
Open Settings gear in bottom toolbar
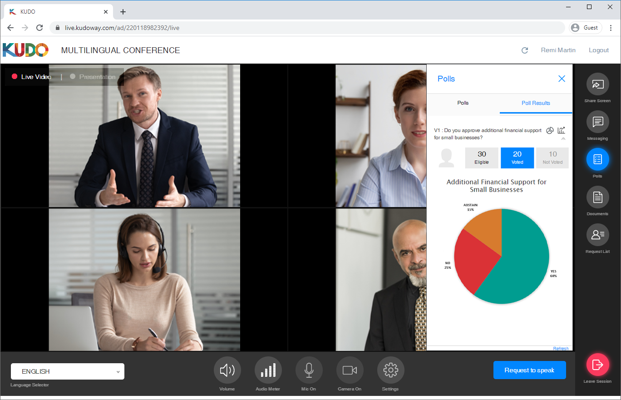[390, 370]
